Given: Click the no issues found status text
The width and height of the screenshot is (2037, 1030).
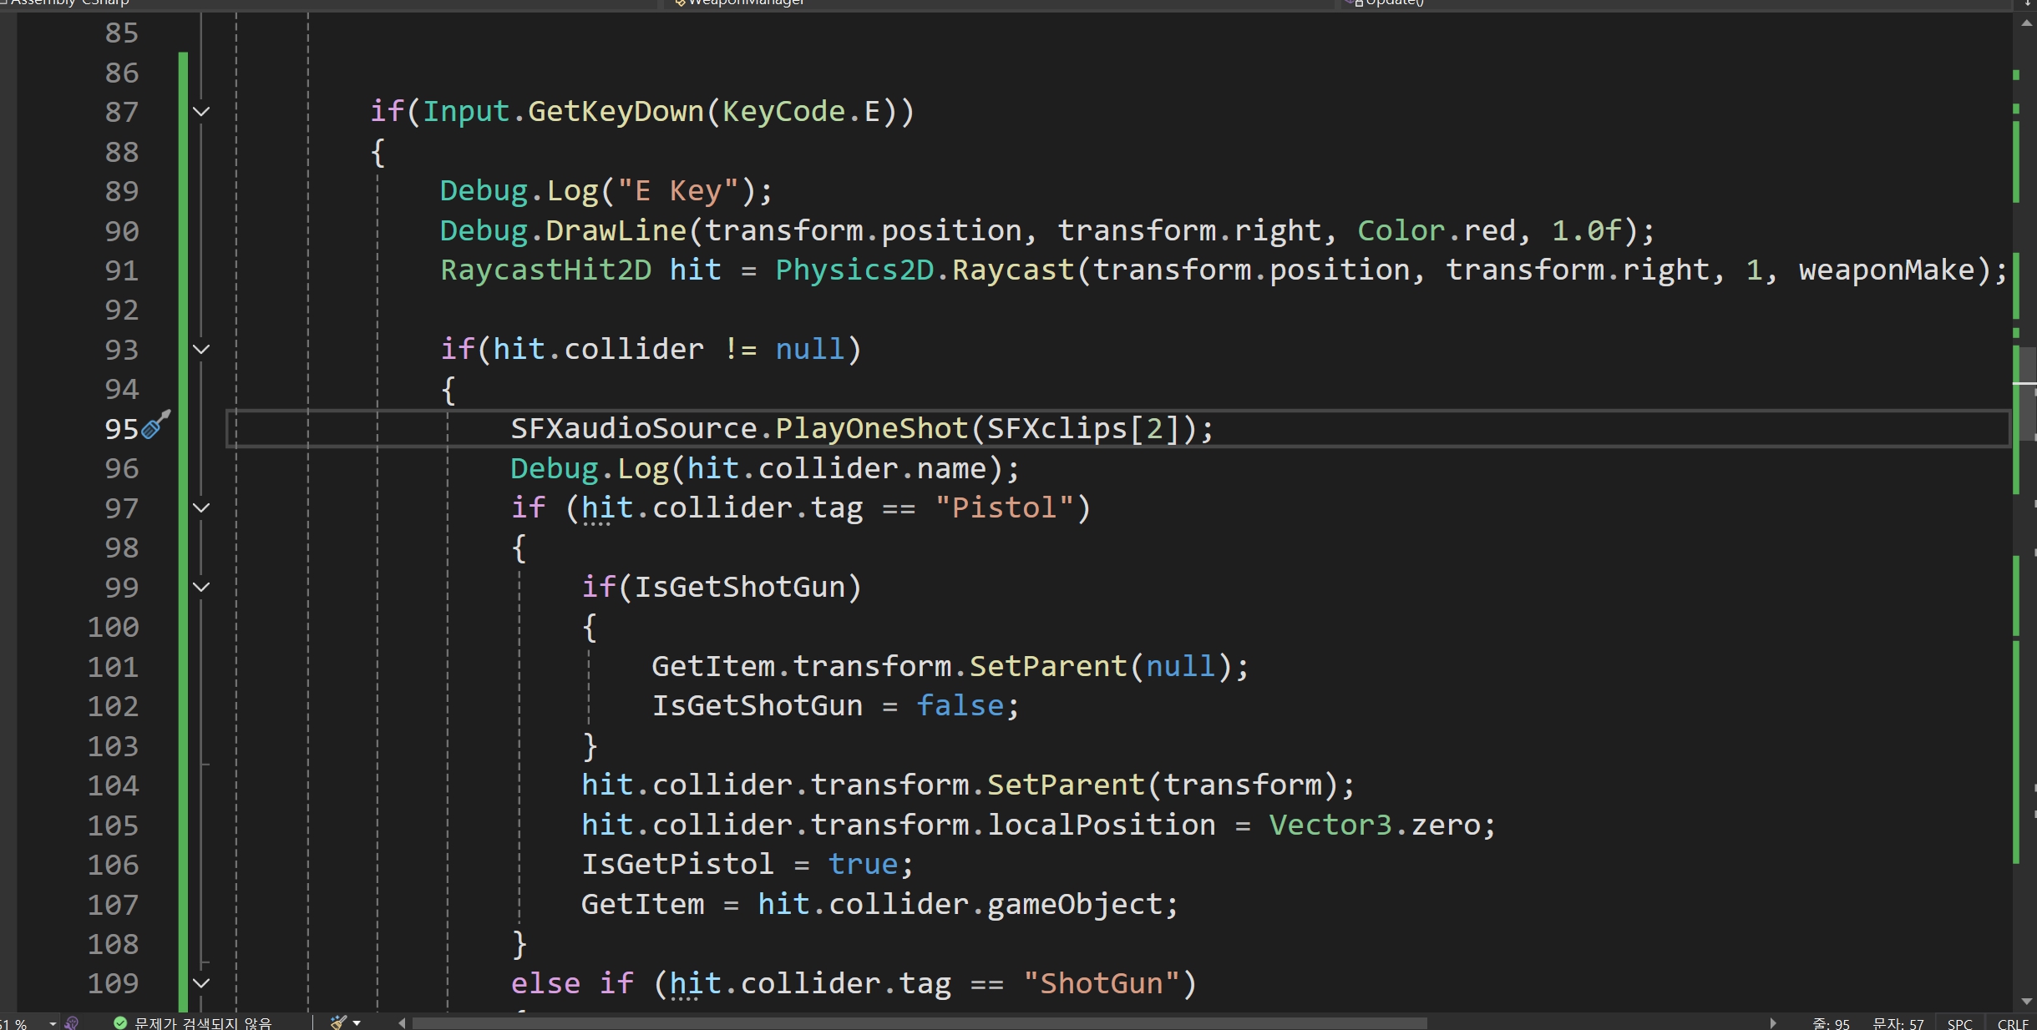Looking at the screenshot, I should 203,1023.
